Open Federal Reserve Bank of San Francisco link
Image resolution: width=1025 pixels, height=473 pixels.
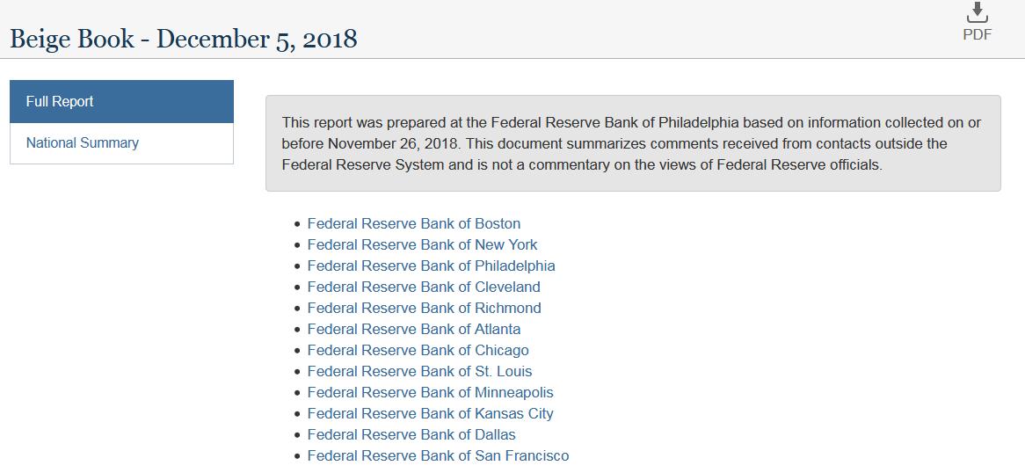tap(438, 455)
